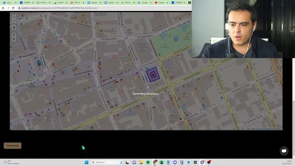Screen dimensions: 295x166
Task: Focus the browser address bar
Action: [105, 8]
